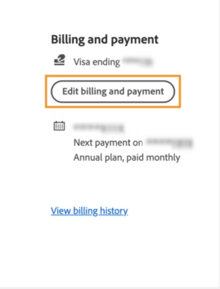Click the calendar icon above Next payment
Image resolution: width=220 pixels, height=289 pixels.
point(59,126)
